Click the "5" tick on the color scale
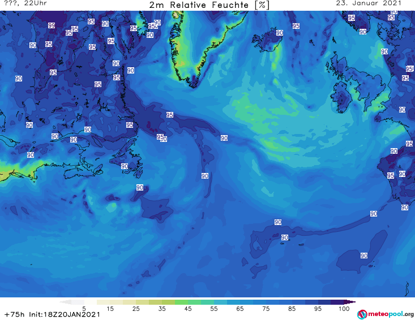The width and height of the screenshot is (415, 320). click(84, 309)
